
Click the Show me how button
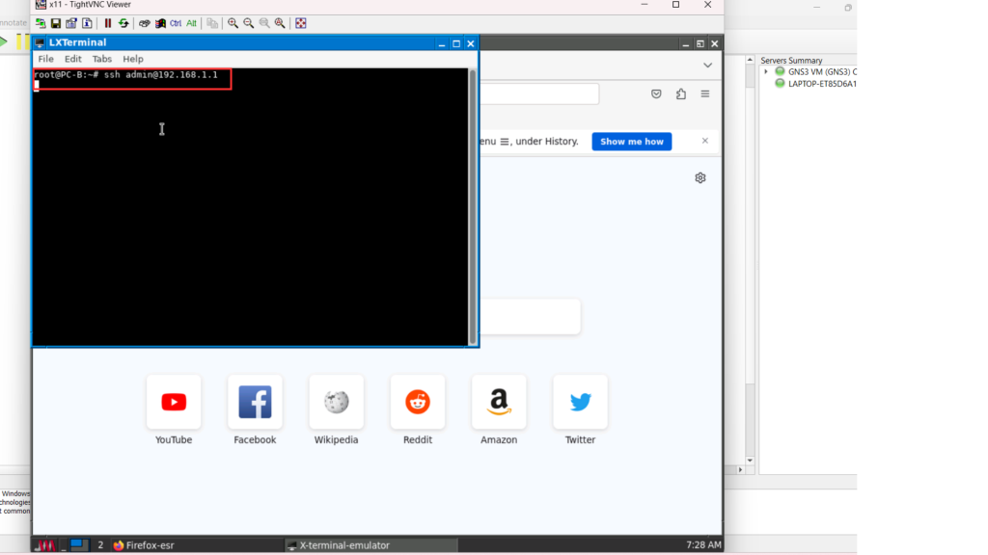click(x=631, y=142)
